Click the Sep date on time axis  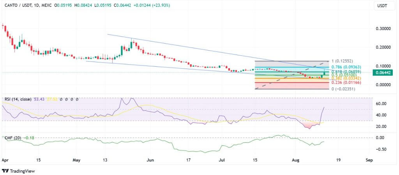pyautogui.click(x=369, y=161)
